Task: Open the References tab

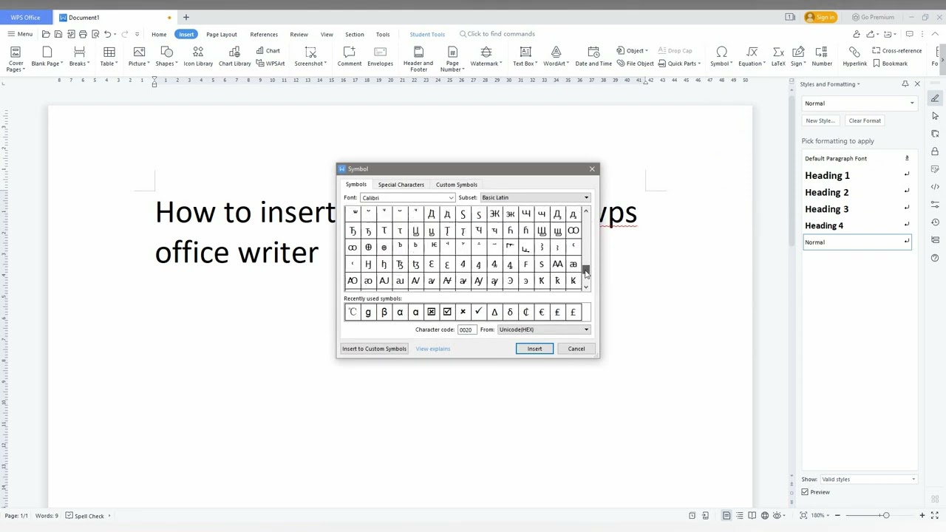Action: pos(264,34)
